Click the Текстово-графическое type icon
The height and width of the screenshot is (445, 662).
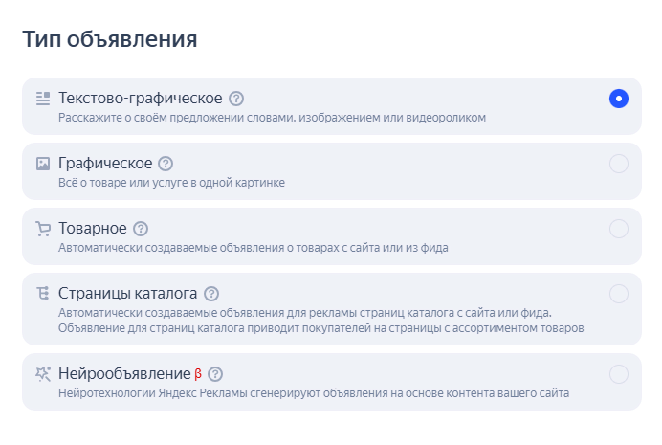[x=43, y=99]
